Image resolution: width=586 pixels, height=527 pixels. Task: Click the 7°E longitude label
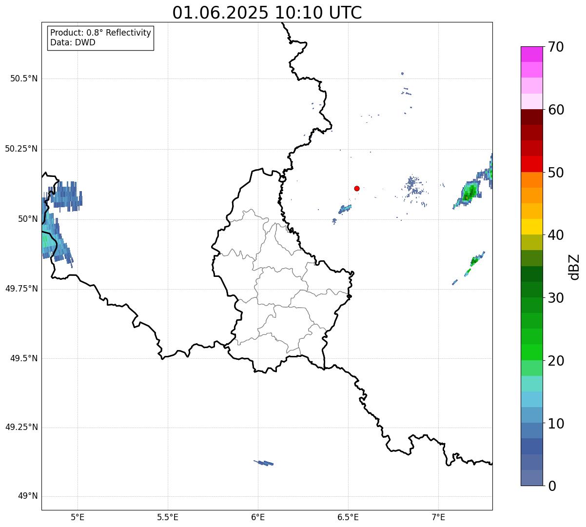pyautogui.click(x=439, y=517)
